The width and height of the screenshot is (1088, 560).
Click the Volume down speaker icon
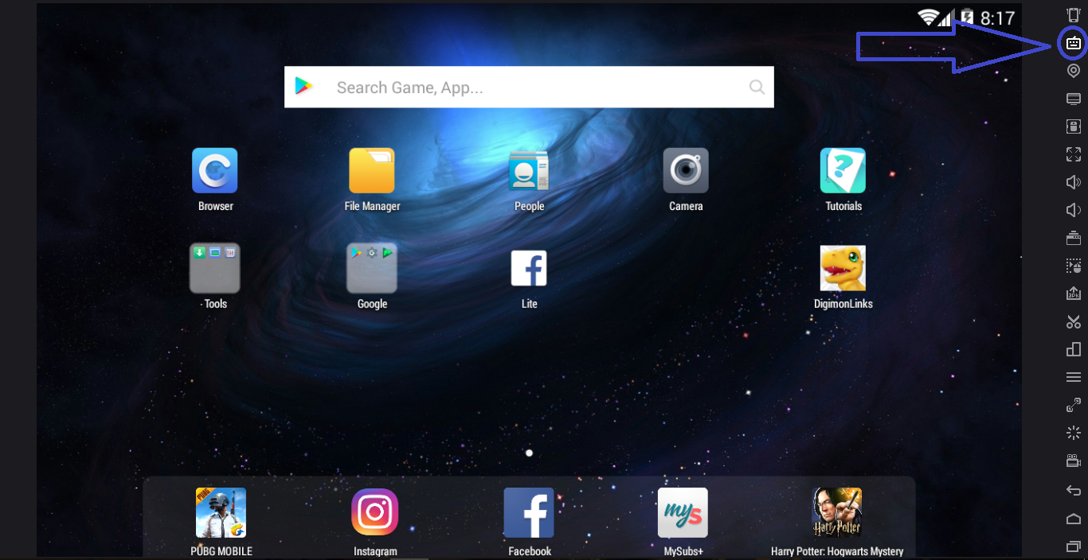click(x=1074, y=210)
